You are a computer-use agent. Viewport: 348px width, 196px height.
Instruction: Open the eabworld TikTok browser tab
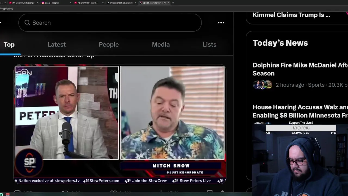point(121,3)
